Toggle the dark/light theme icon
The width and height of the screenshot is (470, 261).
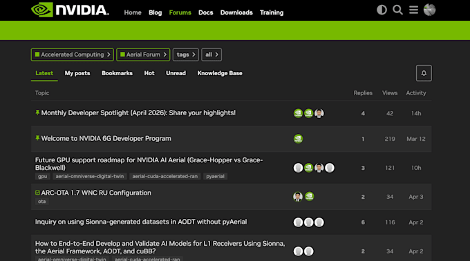click(382, 10)
